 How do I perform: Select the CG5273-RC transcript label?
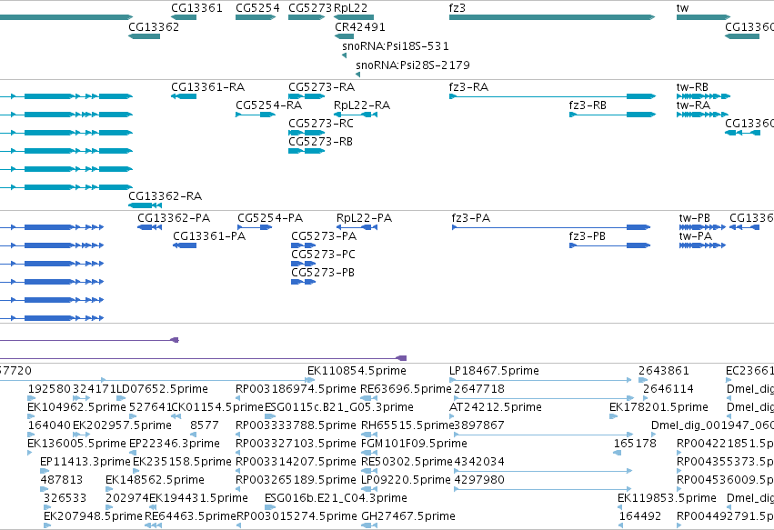coord(321,124)
